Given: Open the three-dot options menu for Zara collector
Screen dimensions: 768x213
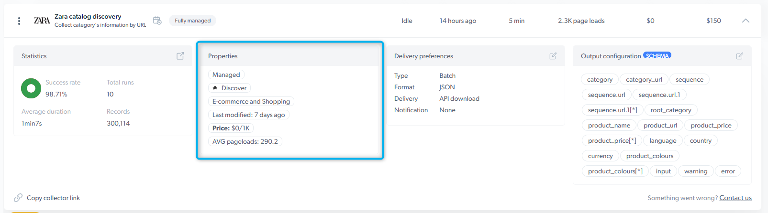Looking at the screenshot, I should (x=19, y=21).
